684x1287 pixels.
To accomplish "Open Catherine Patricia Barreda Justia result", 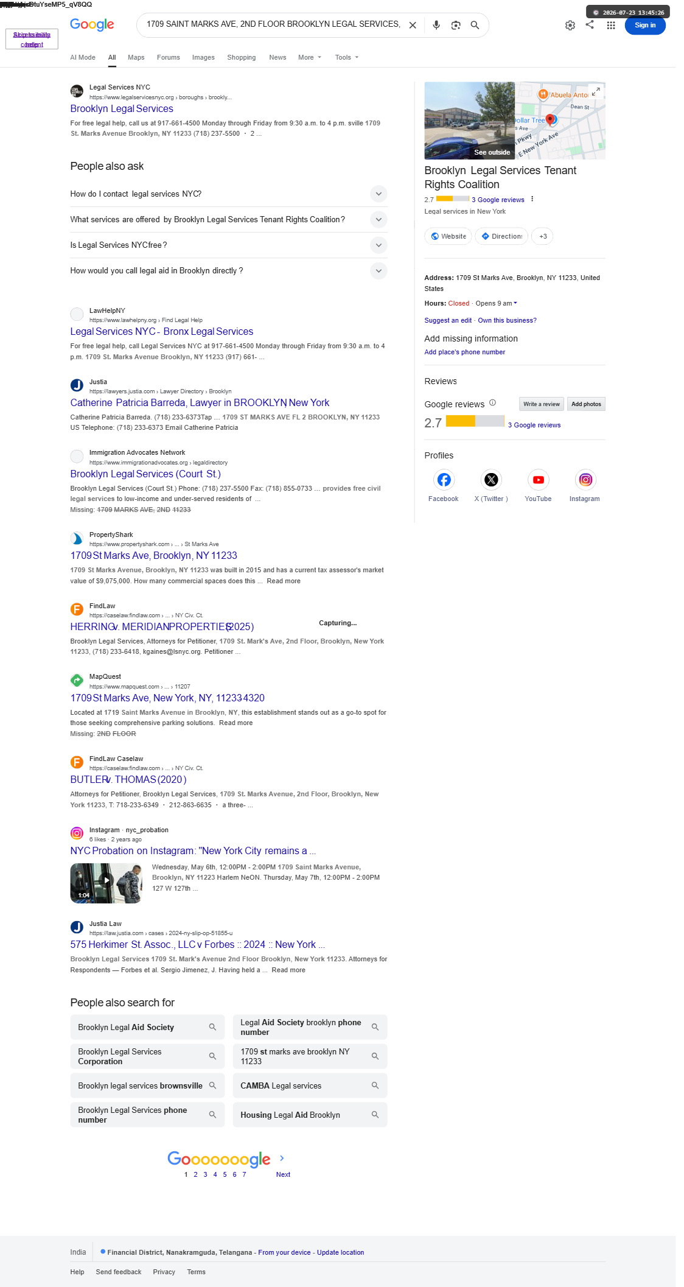I will click(x=200, y=402).
